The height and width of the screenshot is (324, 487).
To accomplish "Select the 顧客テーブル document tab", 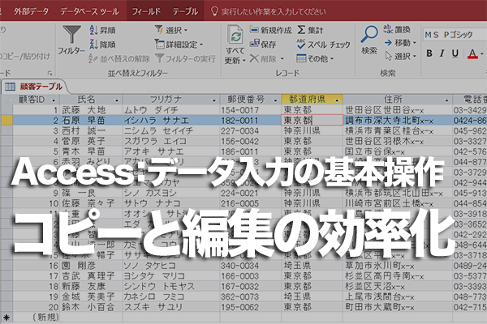I will click(x=35, y=87).
